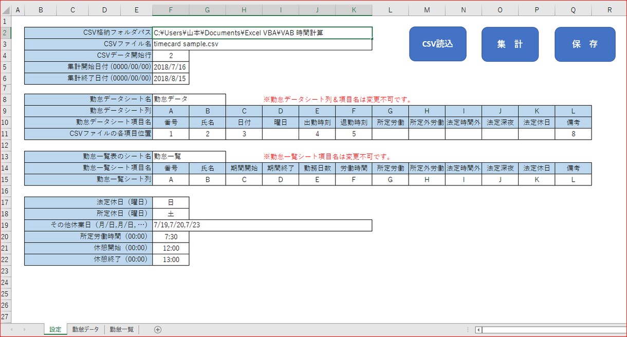The height and width of the screenshot is (337, 627).
Task: Select the CSVデータ開始行 value cell
Action: pyautogui.click(x=171, y=55)
